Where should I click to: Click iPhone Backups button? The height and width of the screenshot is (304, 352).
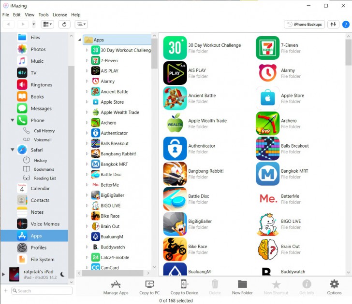305,24
